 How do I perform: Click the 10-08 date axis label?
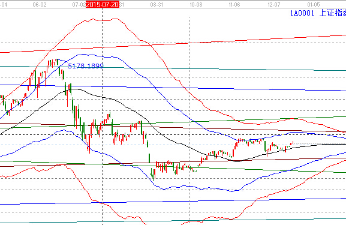196,4
